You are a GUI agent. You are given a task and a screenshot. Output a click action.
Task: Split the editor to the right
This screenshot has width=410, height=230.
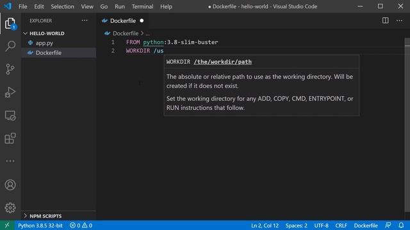point(385,20)
